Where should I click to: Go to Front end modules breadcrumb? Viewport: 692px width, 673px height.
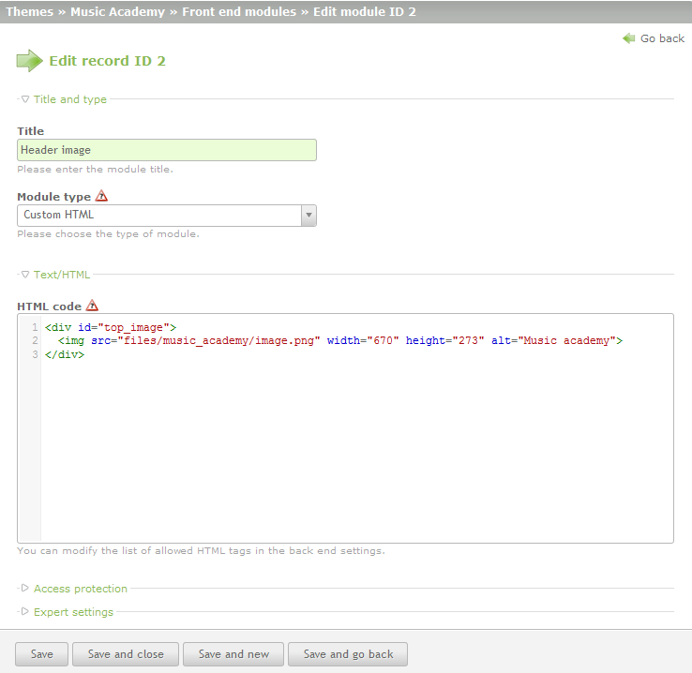[239, 12]
